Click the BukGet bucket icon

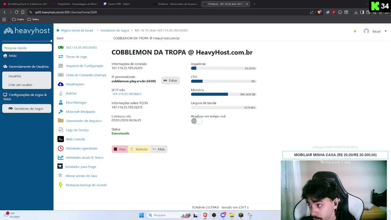coord(60,93)
